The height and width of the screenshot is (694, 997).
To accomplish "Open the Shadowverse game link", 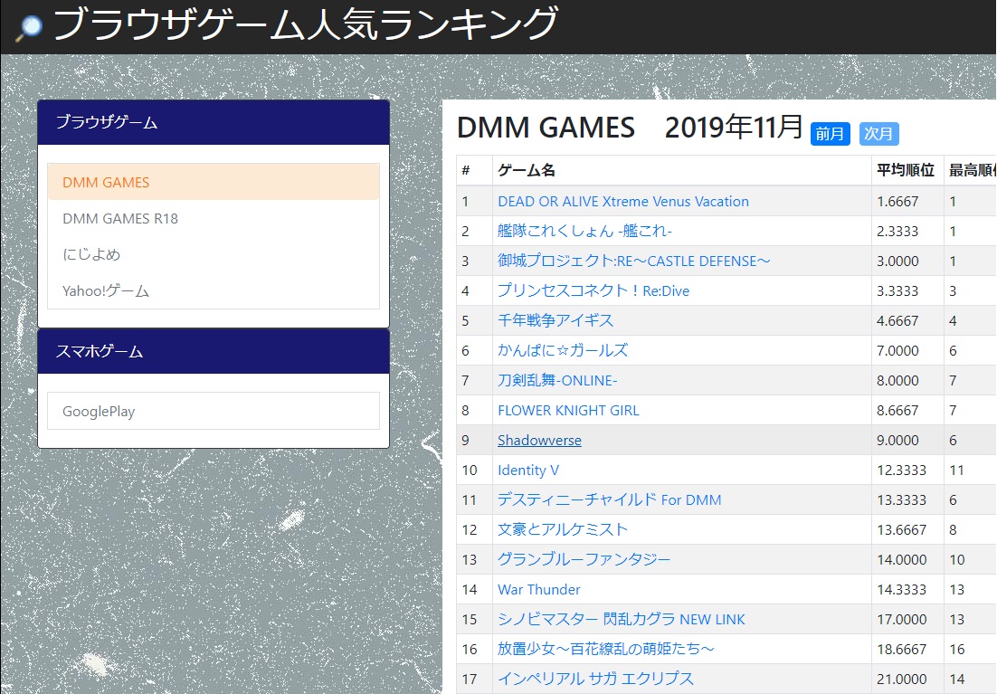I will click(539, 440).
